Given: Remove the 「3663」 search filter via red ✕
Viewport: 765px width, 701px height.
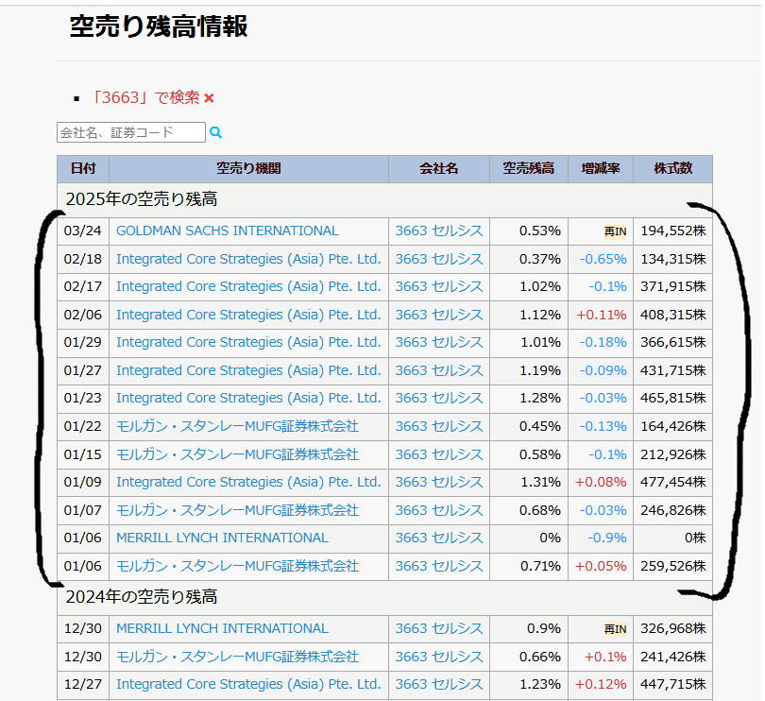Looking at the screenshot, I should click(x=210, y=97).
